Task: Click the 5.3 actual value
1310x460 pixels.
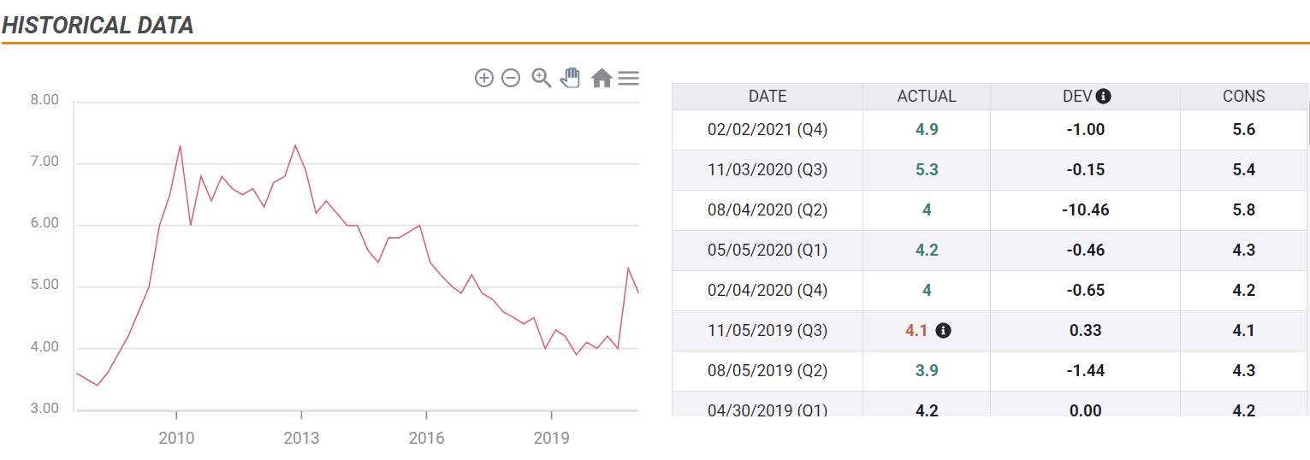Action: pos(926,170)
